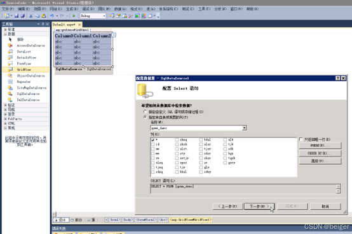
Task: Click the SELECT statement box scroll-down arrow
Action: (x=338, y=191)
